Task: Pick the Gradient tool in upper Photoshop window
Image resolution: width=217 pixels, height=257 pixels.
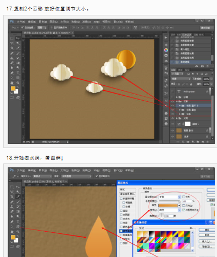Action: tap(18, 63)
